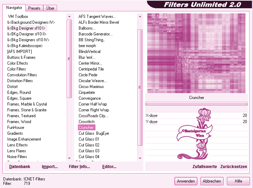Select &<Background Designers IV> category
This screenshot has width=253, height=188.
coord(31,22)
